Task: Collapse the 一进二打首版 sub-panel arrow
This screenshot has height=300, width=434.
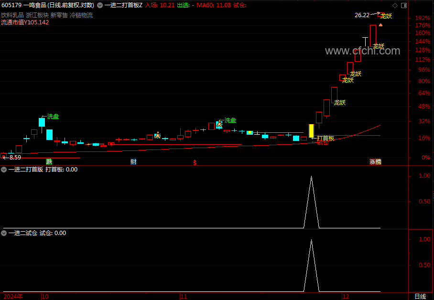Action: (x=4, y=170)
